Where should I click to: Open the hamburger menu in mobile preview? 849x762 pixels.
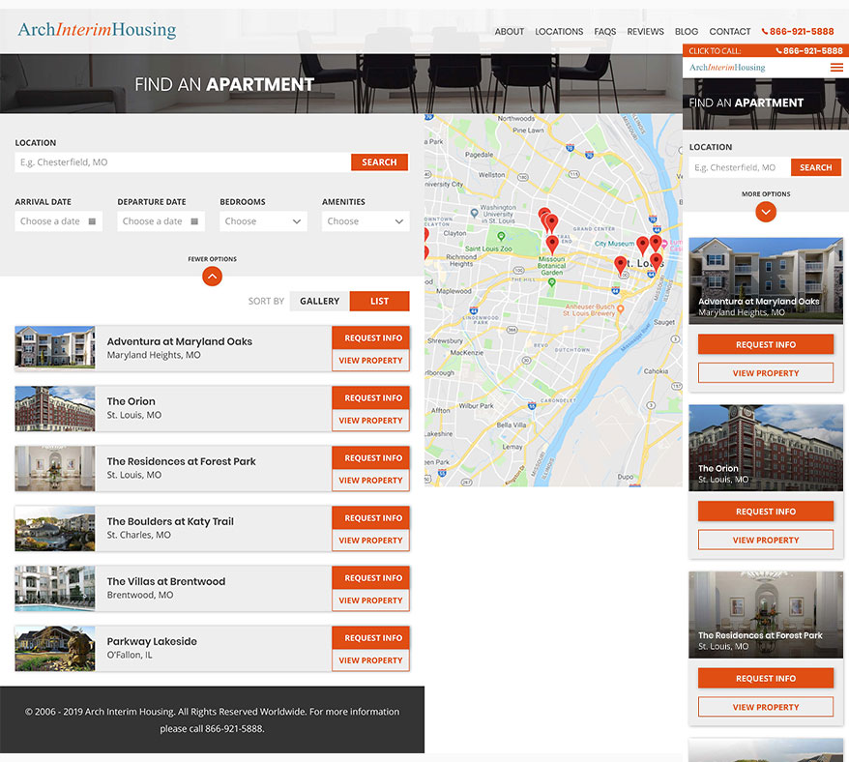[x=836, y=67]
